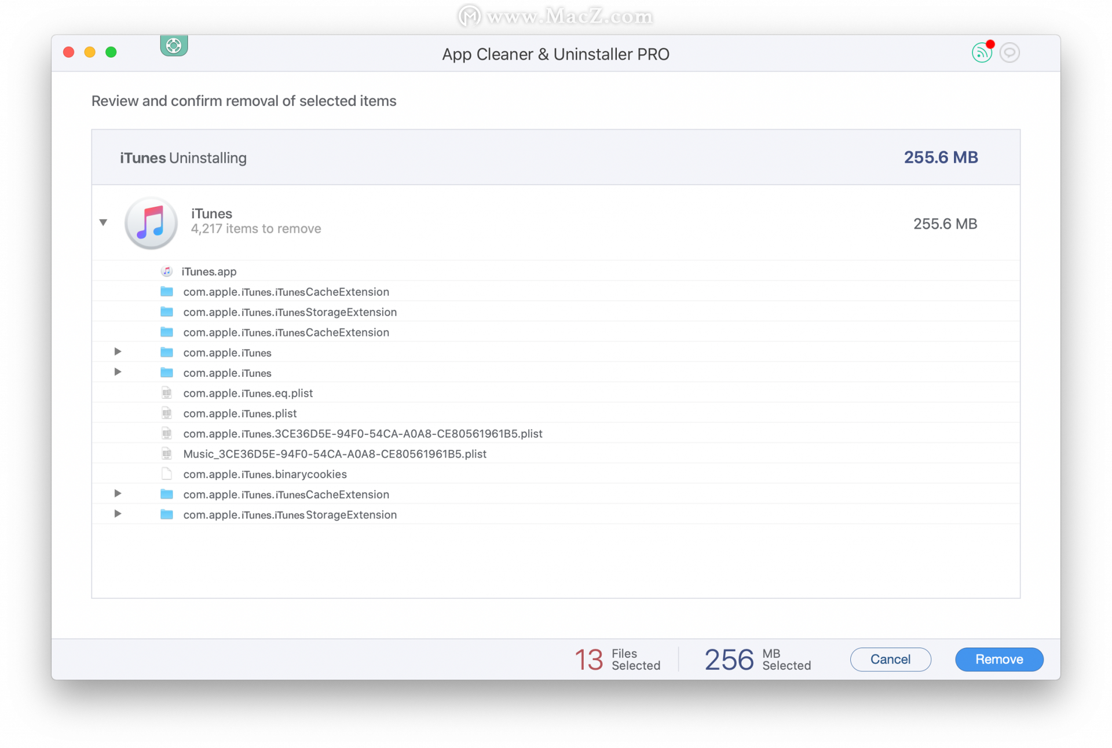Click the 'iTunes Uninstalling' header

click(x=183, y=158)
